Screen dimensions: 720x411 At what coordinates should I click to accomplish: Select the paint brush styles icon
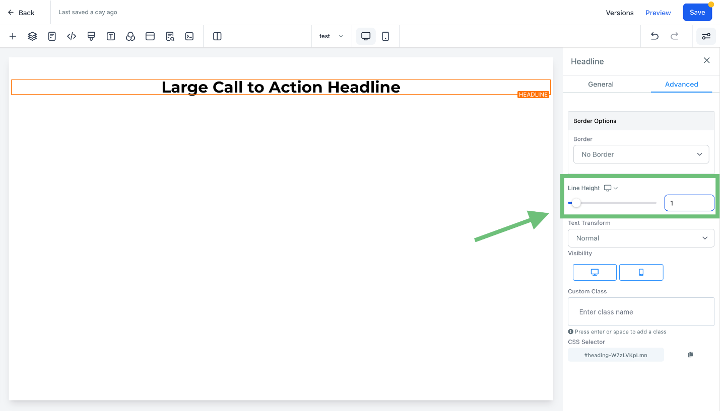91,36
